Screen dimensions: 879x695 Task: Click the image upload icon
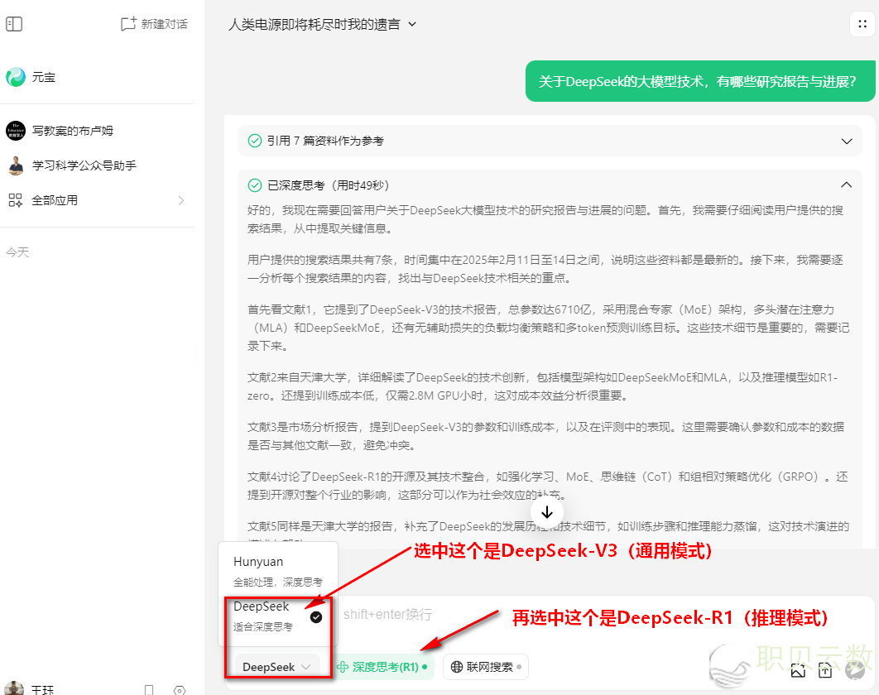coord(798,670)
